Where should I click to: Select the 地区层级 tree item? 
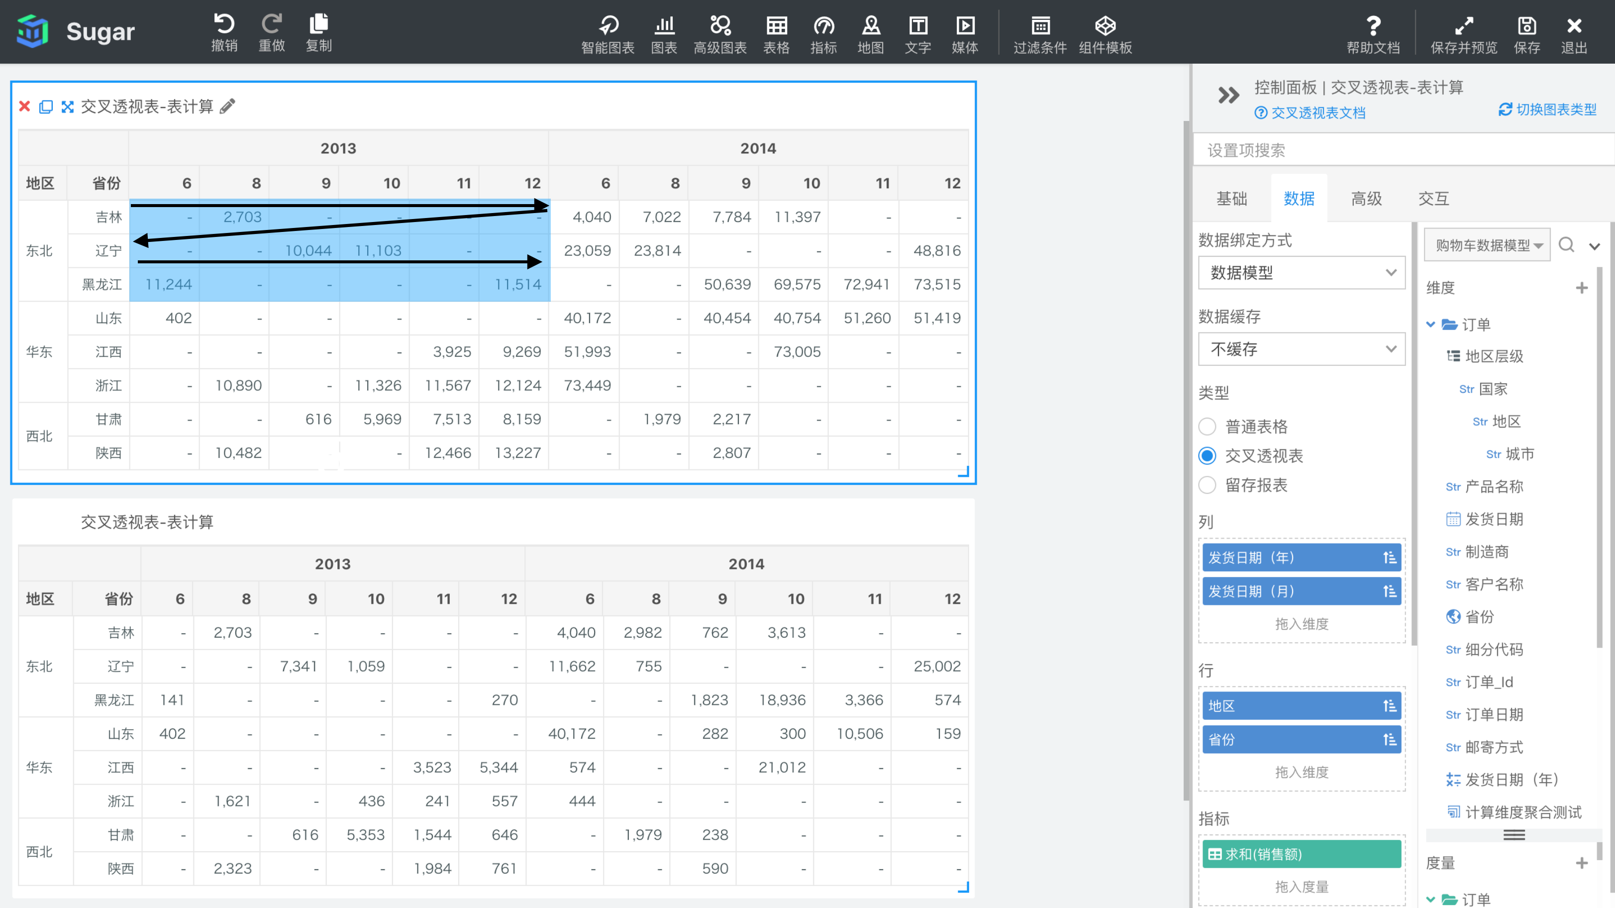click(x=1485, y=356)
